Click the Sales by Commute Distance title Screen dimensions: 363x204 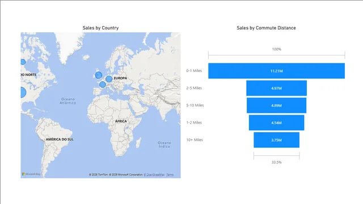[x=266, y=28]
